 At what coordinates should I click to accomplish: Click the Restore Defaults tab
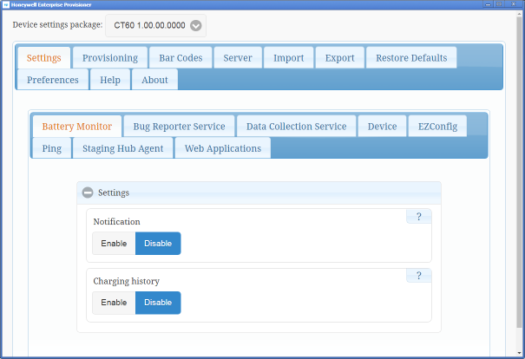point(411,58)
